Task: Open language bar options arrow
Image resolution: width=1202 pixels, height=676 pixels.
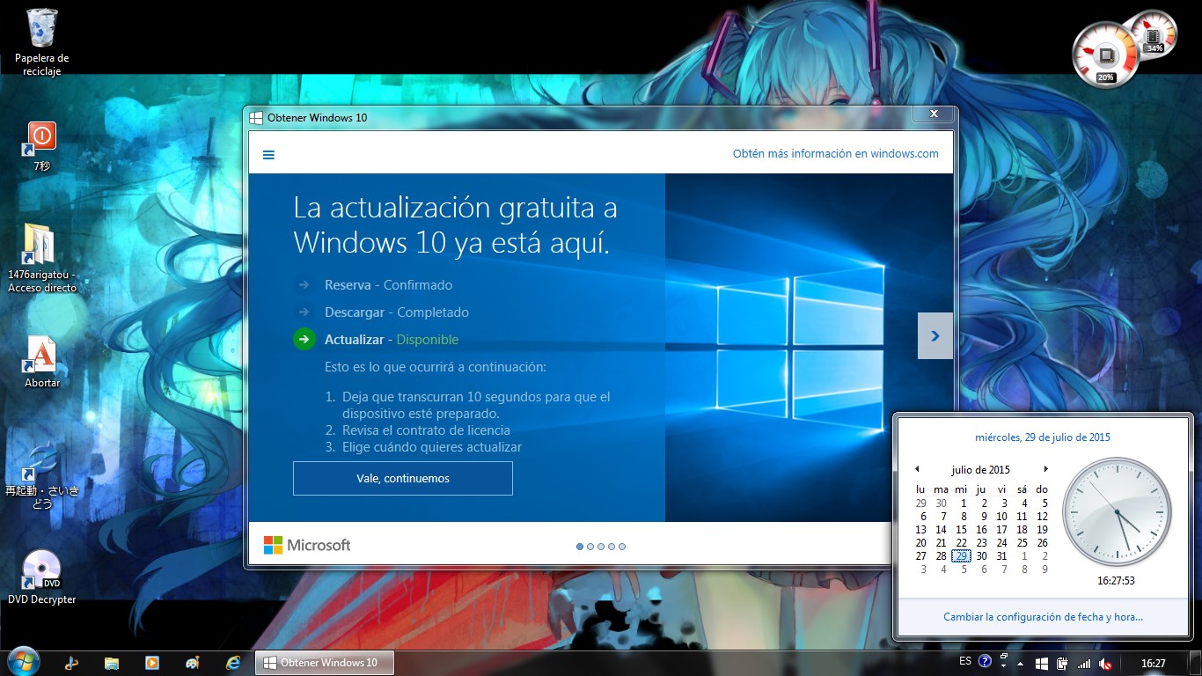Action: 1004,666
